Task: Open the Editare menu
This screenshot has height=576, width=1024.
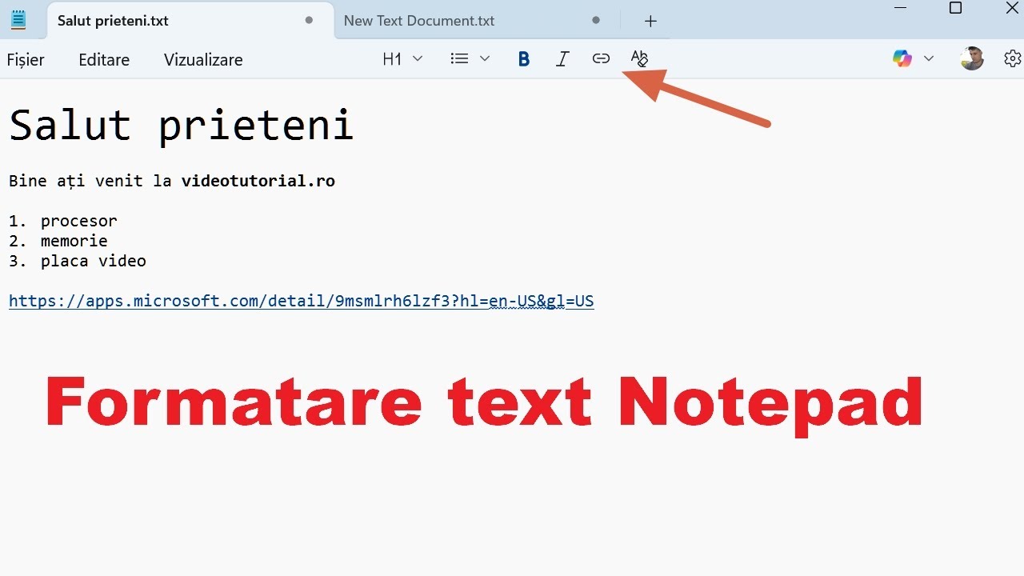Action: click(x=104, y=60)
